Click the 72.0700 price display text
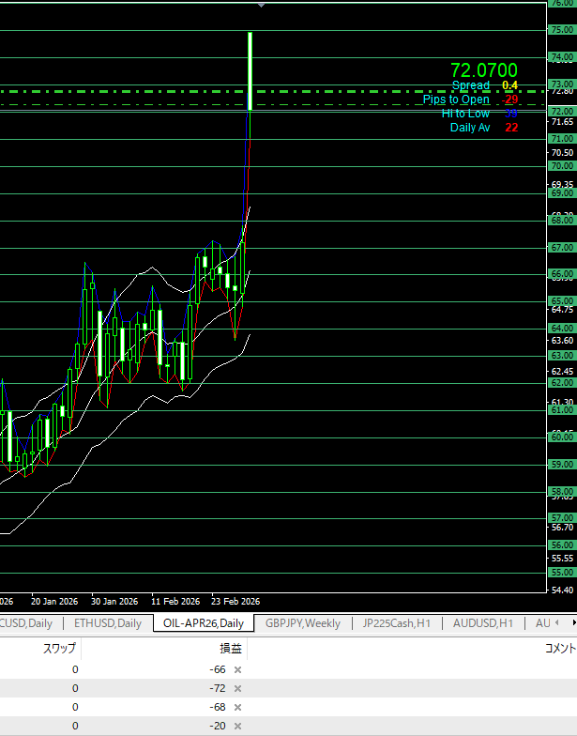Viewport: 577px width, 736px height. click(483, 70)
